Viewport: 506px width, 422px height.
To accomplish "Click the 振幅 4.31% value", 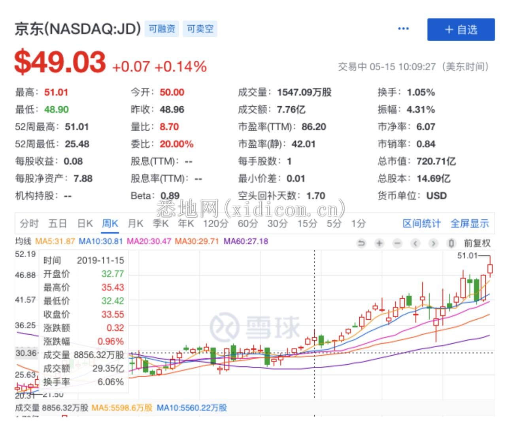I will click(421, 109).
